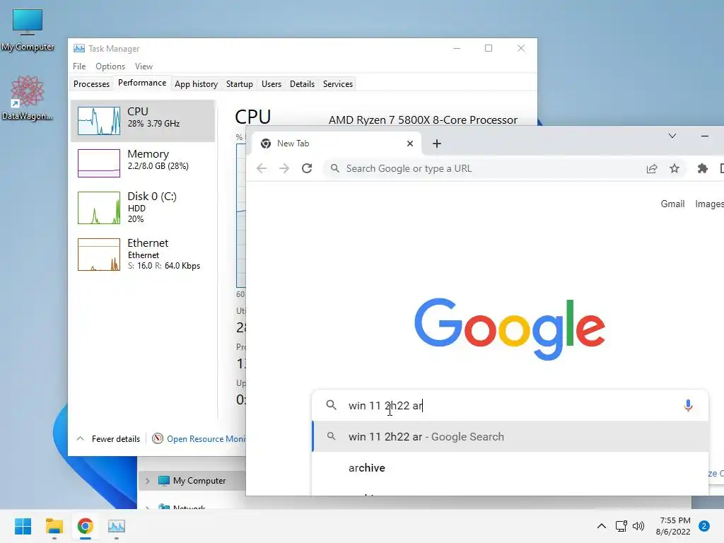This screenshot has height=543, width=724.
Task: Select the Memory performance entry
Action: (x=143, y=163)
